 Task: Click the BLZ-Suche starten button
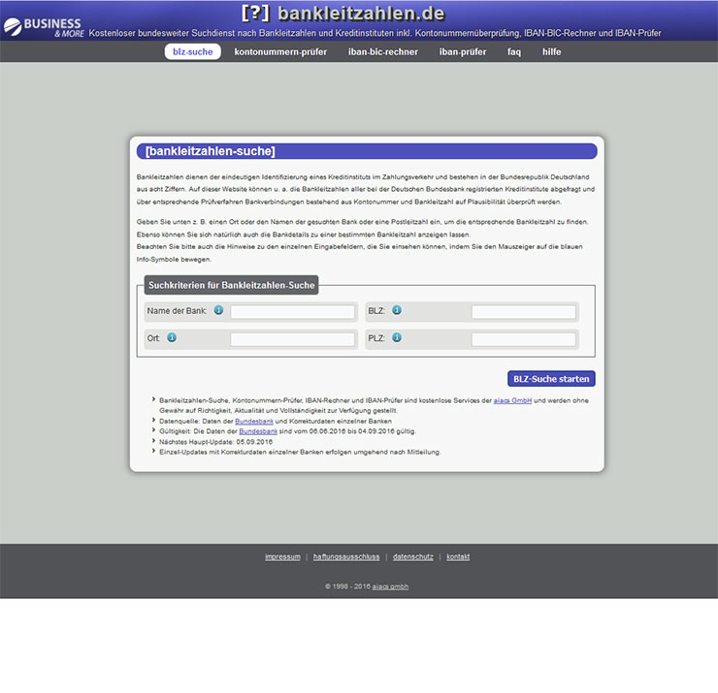(551, 379)
